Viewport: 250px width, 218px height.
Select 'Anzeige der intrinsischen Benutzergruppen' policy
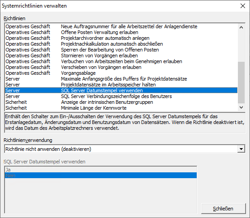pyautogui.click(x=121, y=102)
